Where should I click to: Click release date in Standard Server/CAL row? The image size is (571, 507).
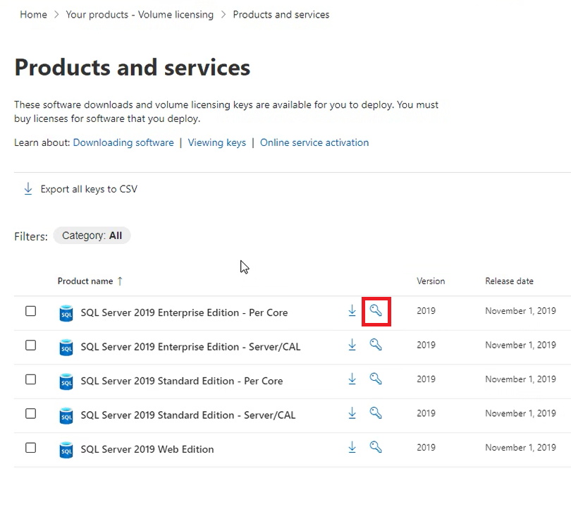pyautogui.click(x=520, y=413)
